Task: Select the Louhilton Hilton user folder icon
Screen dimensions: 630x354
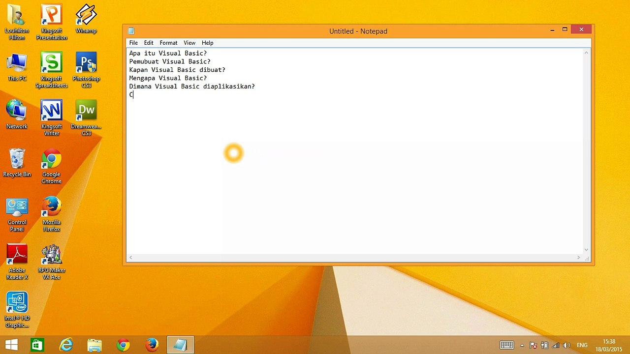Action: click(x=17, y=23)
